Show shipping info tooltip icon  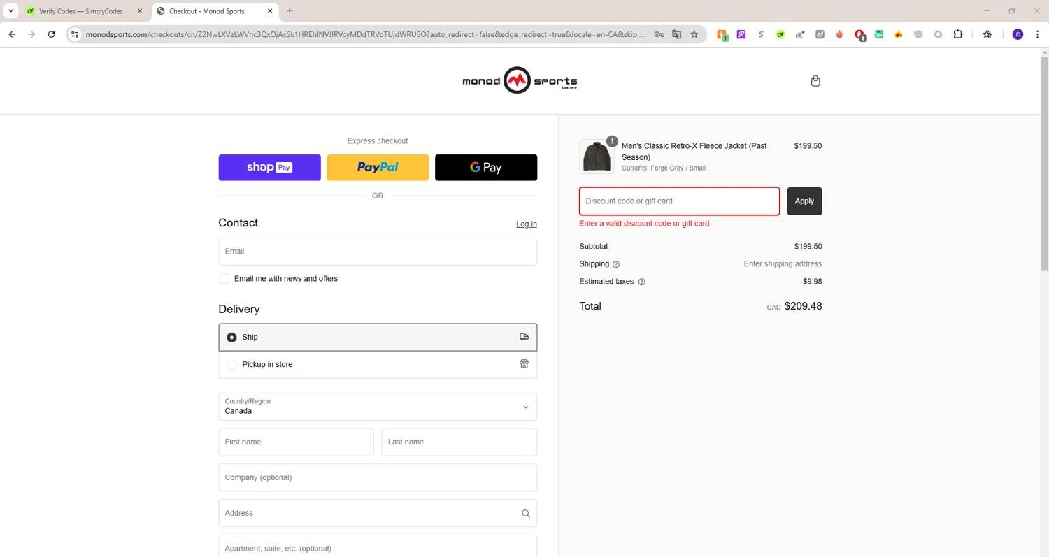616,264
